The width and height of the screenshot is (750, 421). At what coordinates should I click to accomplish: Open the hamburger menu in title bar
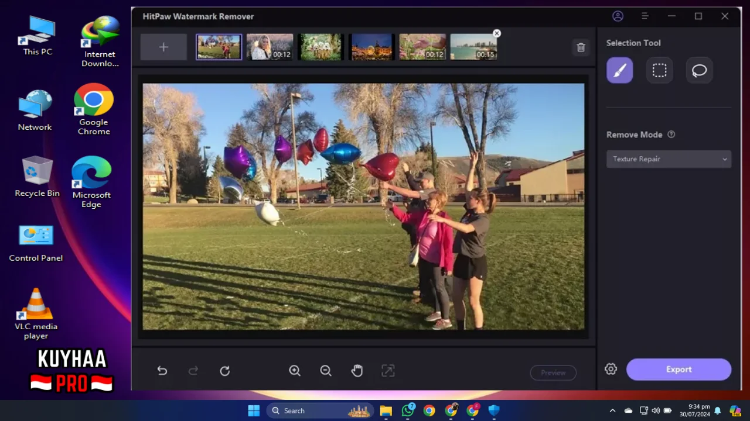[x=645, y=16]
